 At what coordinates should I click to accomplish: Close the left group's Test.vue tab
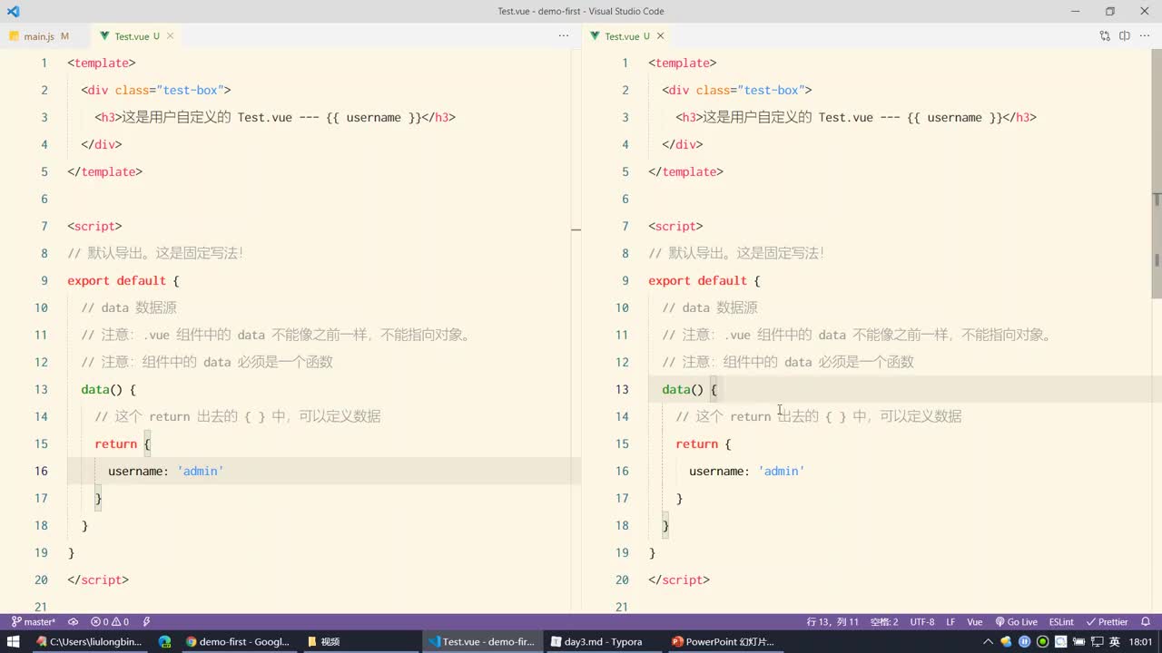(x=170, y=36)
